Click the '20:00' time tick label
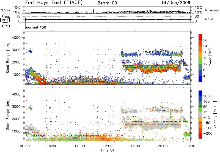The image size is (220, 152). tap(163, 146)
